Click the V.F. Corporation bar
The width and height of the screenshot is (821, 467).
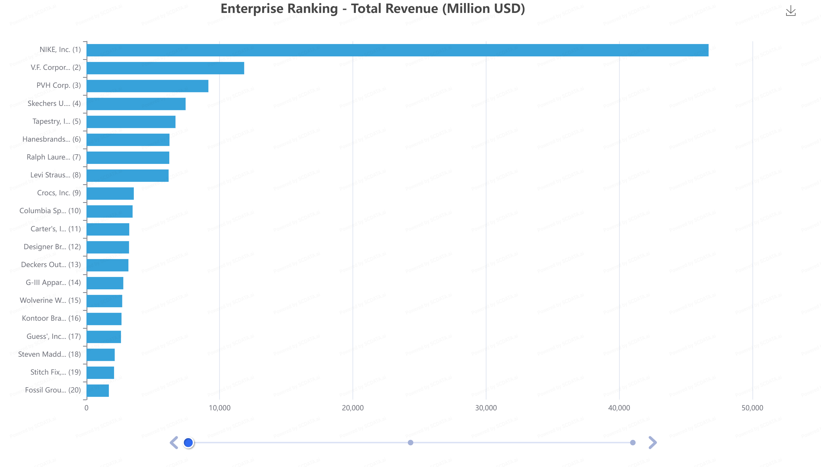(165, 68)
